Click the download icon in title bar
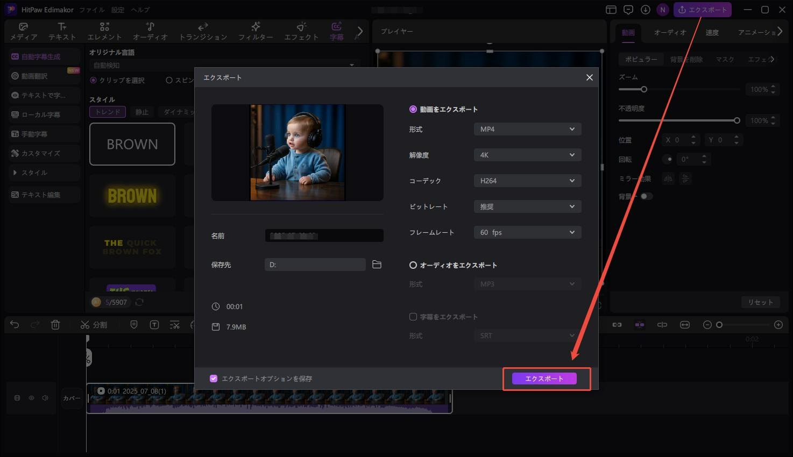The image size is (793, 457). (x=646, y=10)
